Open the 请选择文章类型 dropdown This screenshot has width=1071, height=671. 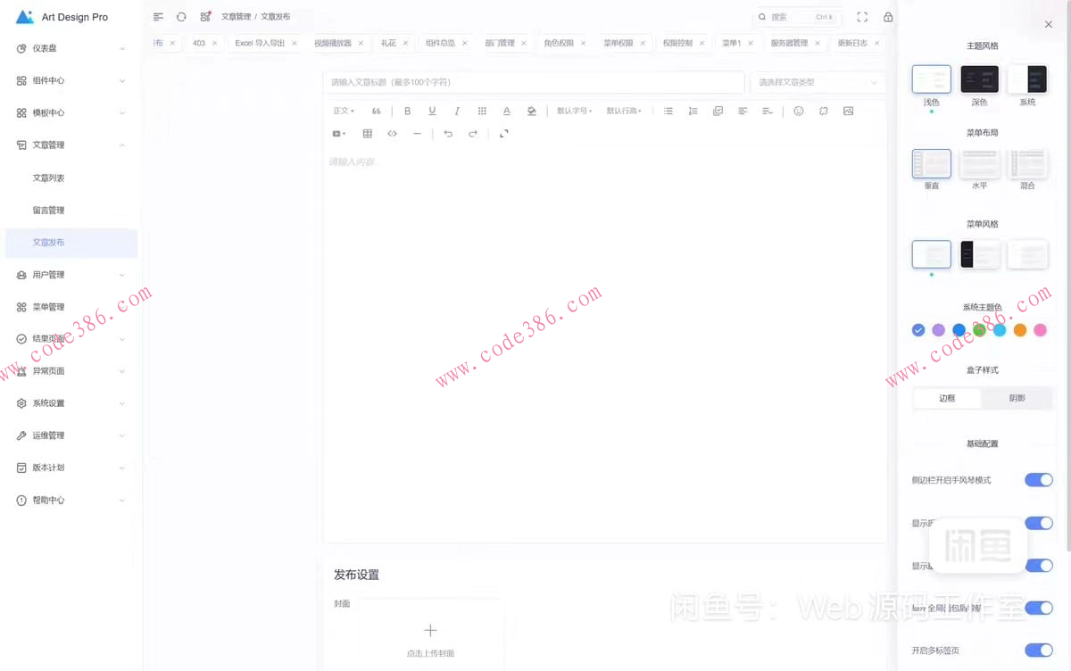coord(818,82)
